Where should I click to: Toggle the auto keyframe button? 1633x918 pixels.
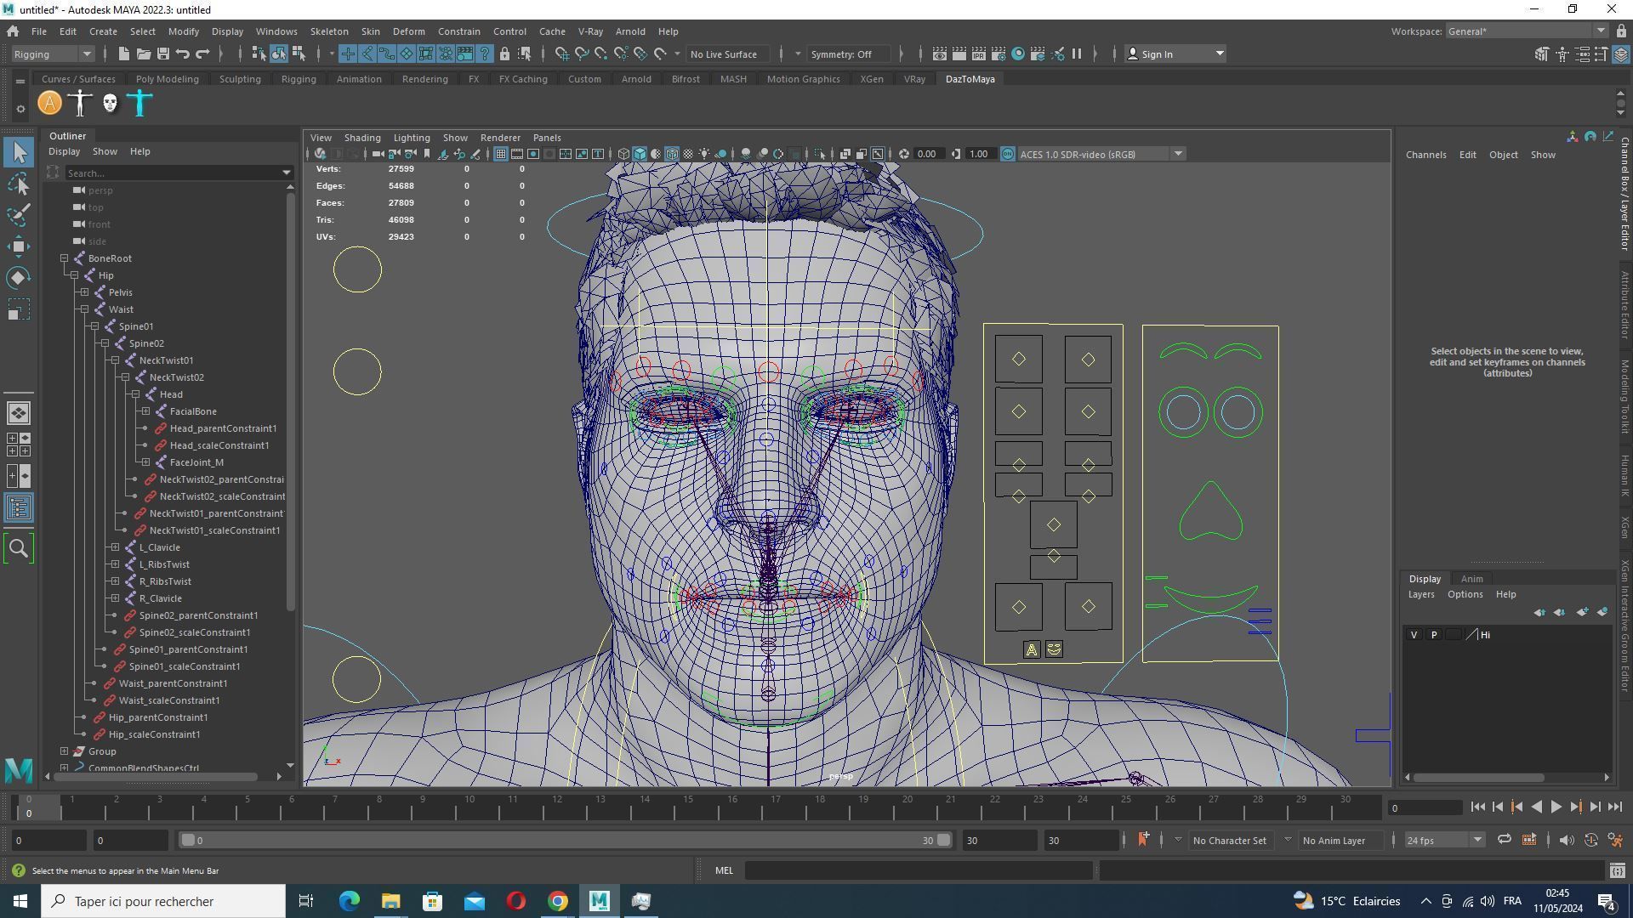point(1590,841)
